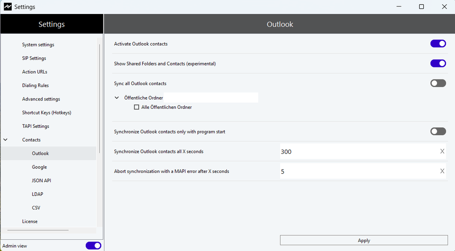Collapse the Contacts section in sidebar

(6, 139)
